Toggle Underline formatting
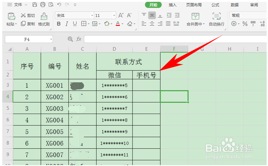Viewport: 268px width, 166px height. point(75,24)
